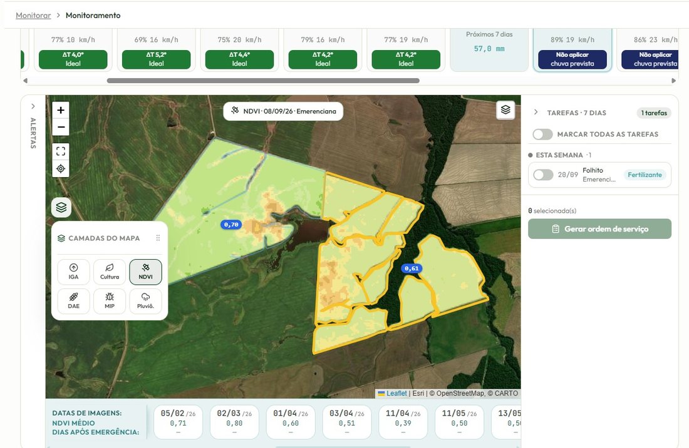The height and width of the screenshot is (448, 689).
Task: Enter fullscreen map view
Action: pos(61,151)
